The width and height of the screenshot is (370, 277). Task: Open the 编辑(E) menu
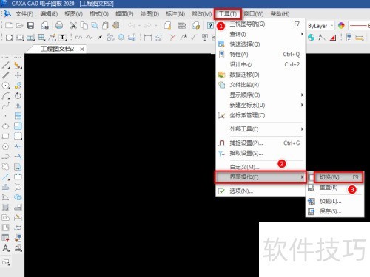coord(49,14)
